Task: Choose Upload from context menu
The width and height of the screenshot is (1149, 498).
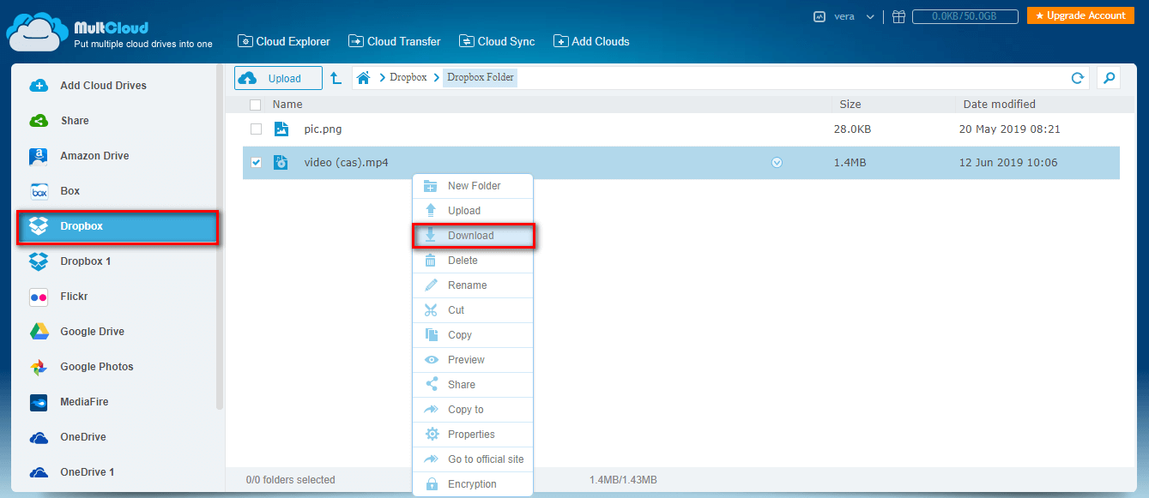Action: [473, 211]
